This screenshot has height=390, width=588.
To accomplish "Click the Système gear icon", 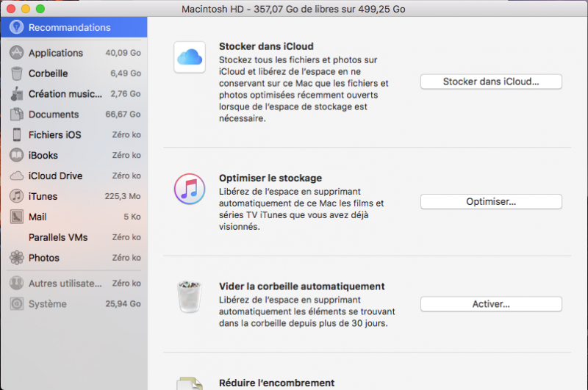I will pos(16,304).
